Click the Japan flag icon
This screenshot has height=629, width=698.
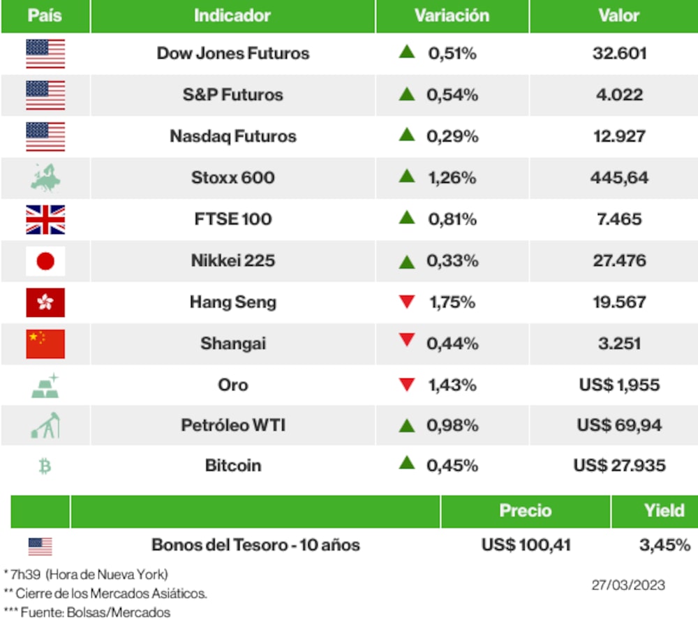(45, 261)
